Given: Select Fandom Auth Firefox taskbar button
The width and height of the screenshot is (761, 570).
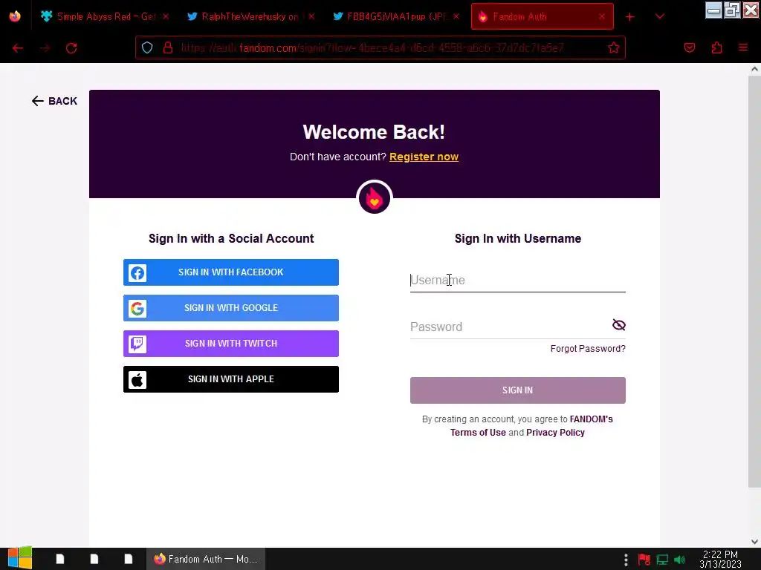Looking at the screenshot, I should click(206, 559).
